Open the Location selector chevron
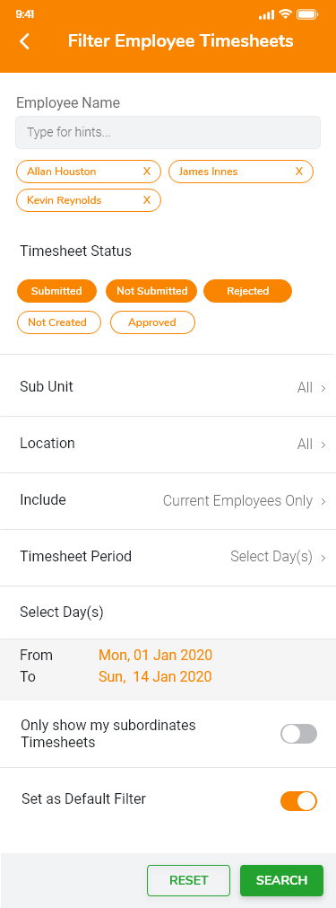Image resolution: width=336 pixels, height=908 pixels. [x=323, y=445]
